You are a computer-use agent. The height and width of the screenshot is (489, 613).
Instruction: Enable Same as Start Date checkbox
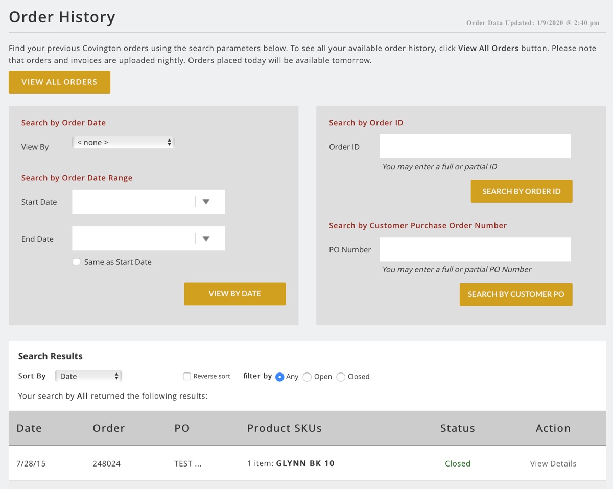point(77,262)
